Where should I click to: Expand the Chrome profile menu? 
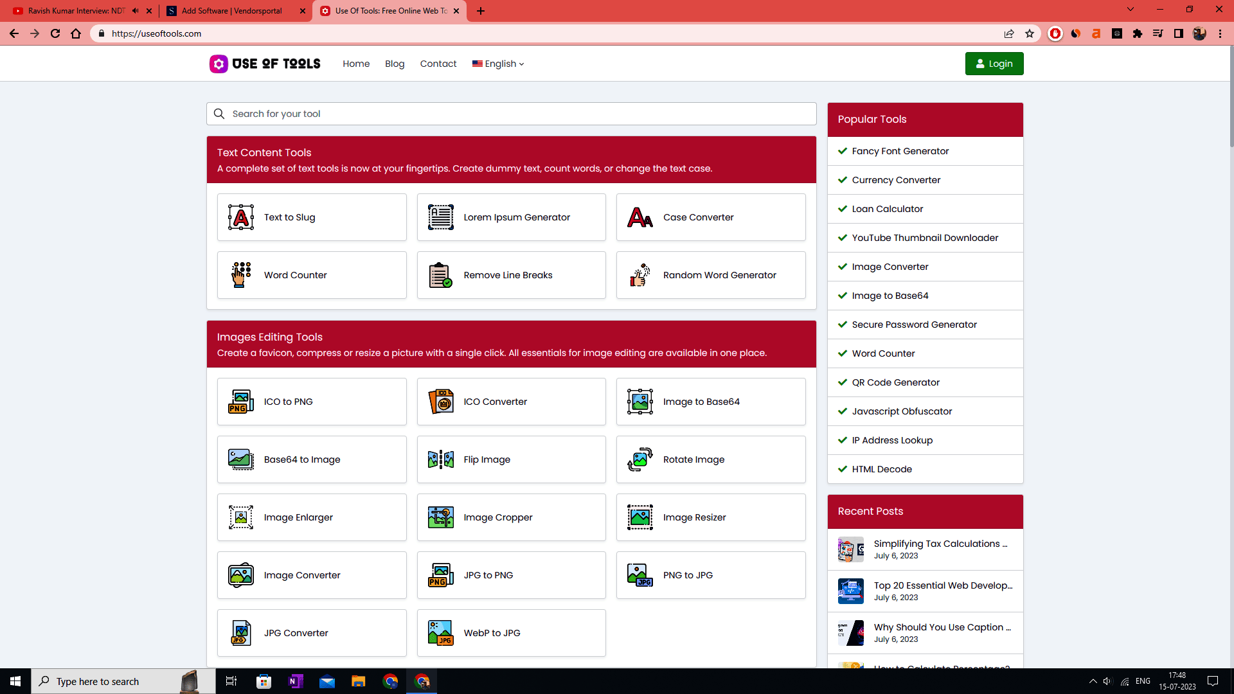(1199, 33)
